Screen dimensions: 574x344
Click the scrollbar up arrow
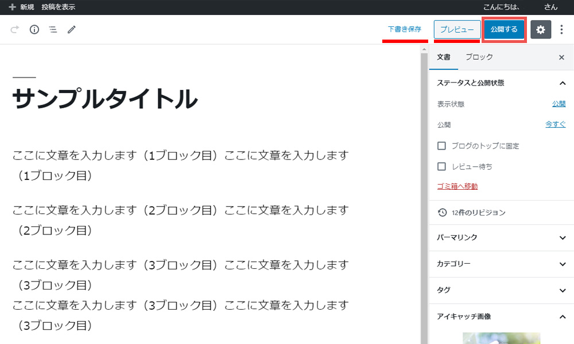[424, 49]
